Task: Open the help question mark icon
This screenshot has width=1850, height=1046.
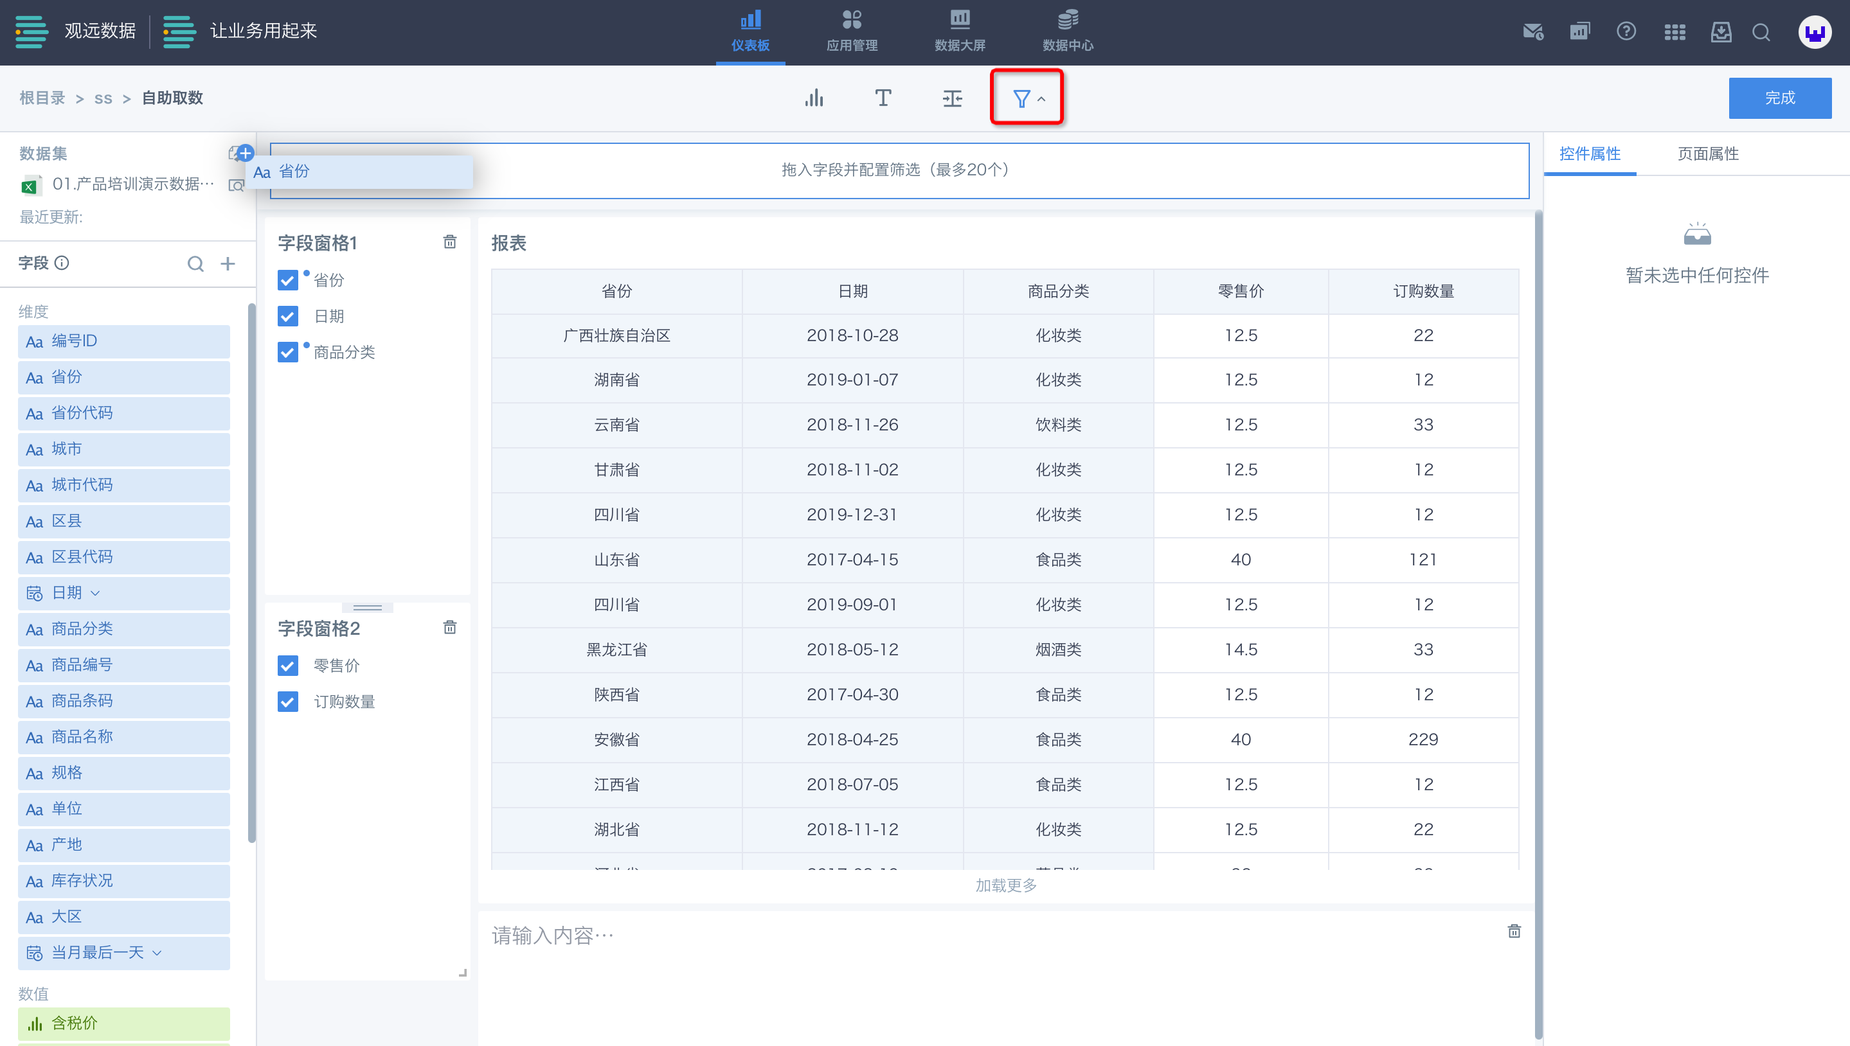Action: (1626, 31)
